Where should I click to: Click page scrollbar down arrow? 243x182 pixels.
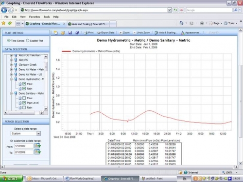click(x=241, y=163)
